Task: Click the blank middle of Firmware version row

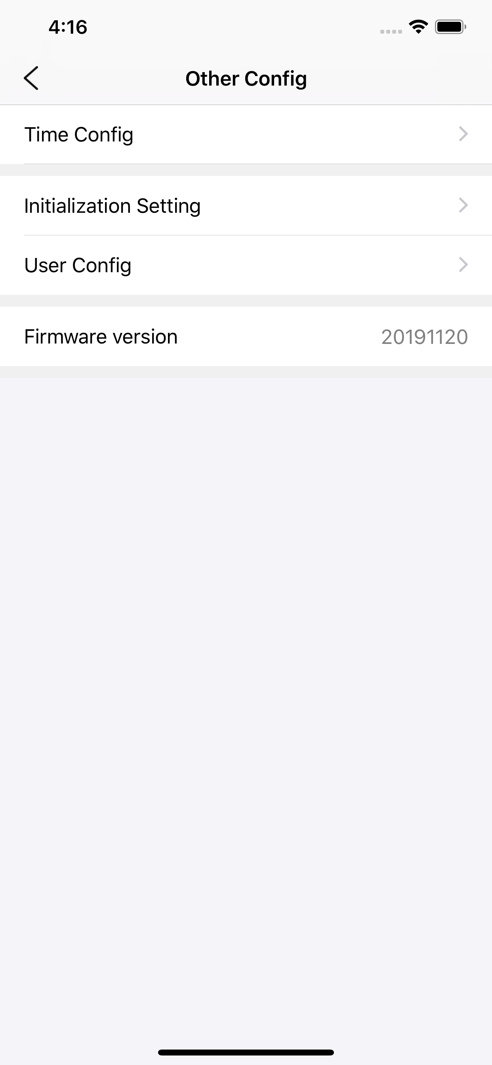Action: [x=279, y=336]
